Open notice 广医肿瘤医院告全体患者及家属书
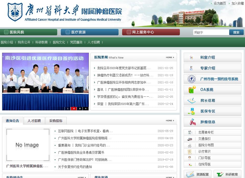 81,152
